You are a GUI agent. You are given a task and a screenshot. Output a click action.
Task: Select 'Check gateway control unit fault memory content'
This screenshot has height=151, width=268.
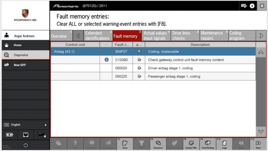186,60
